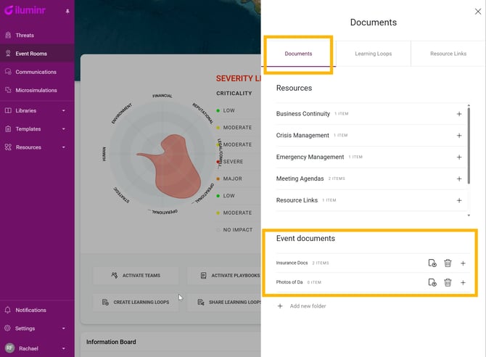Click Add new folder

click(308, 306)
